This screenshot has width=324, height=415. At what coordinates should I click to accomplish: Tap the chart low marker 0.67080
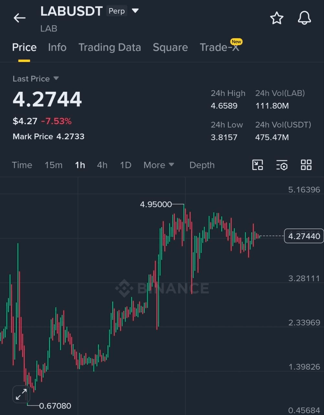(55, 406)
